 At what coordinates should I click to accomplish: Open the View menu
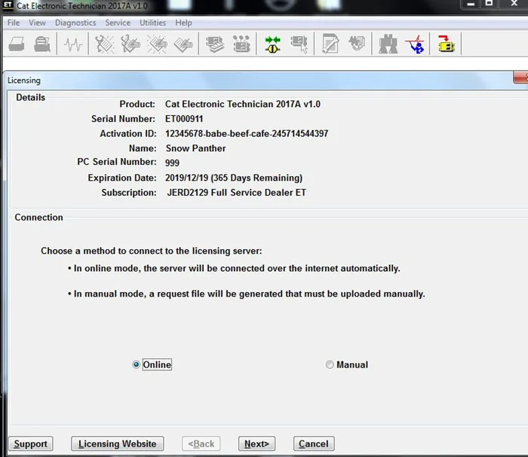point(37,23)
